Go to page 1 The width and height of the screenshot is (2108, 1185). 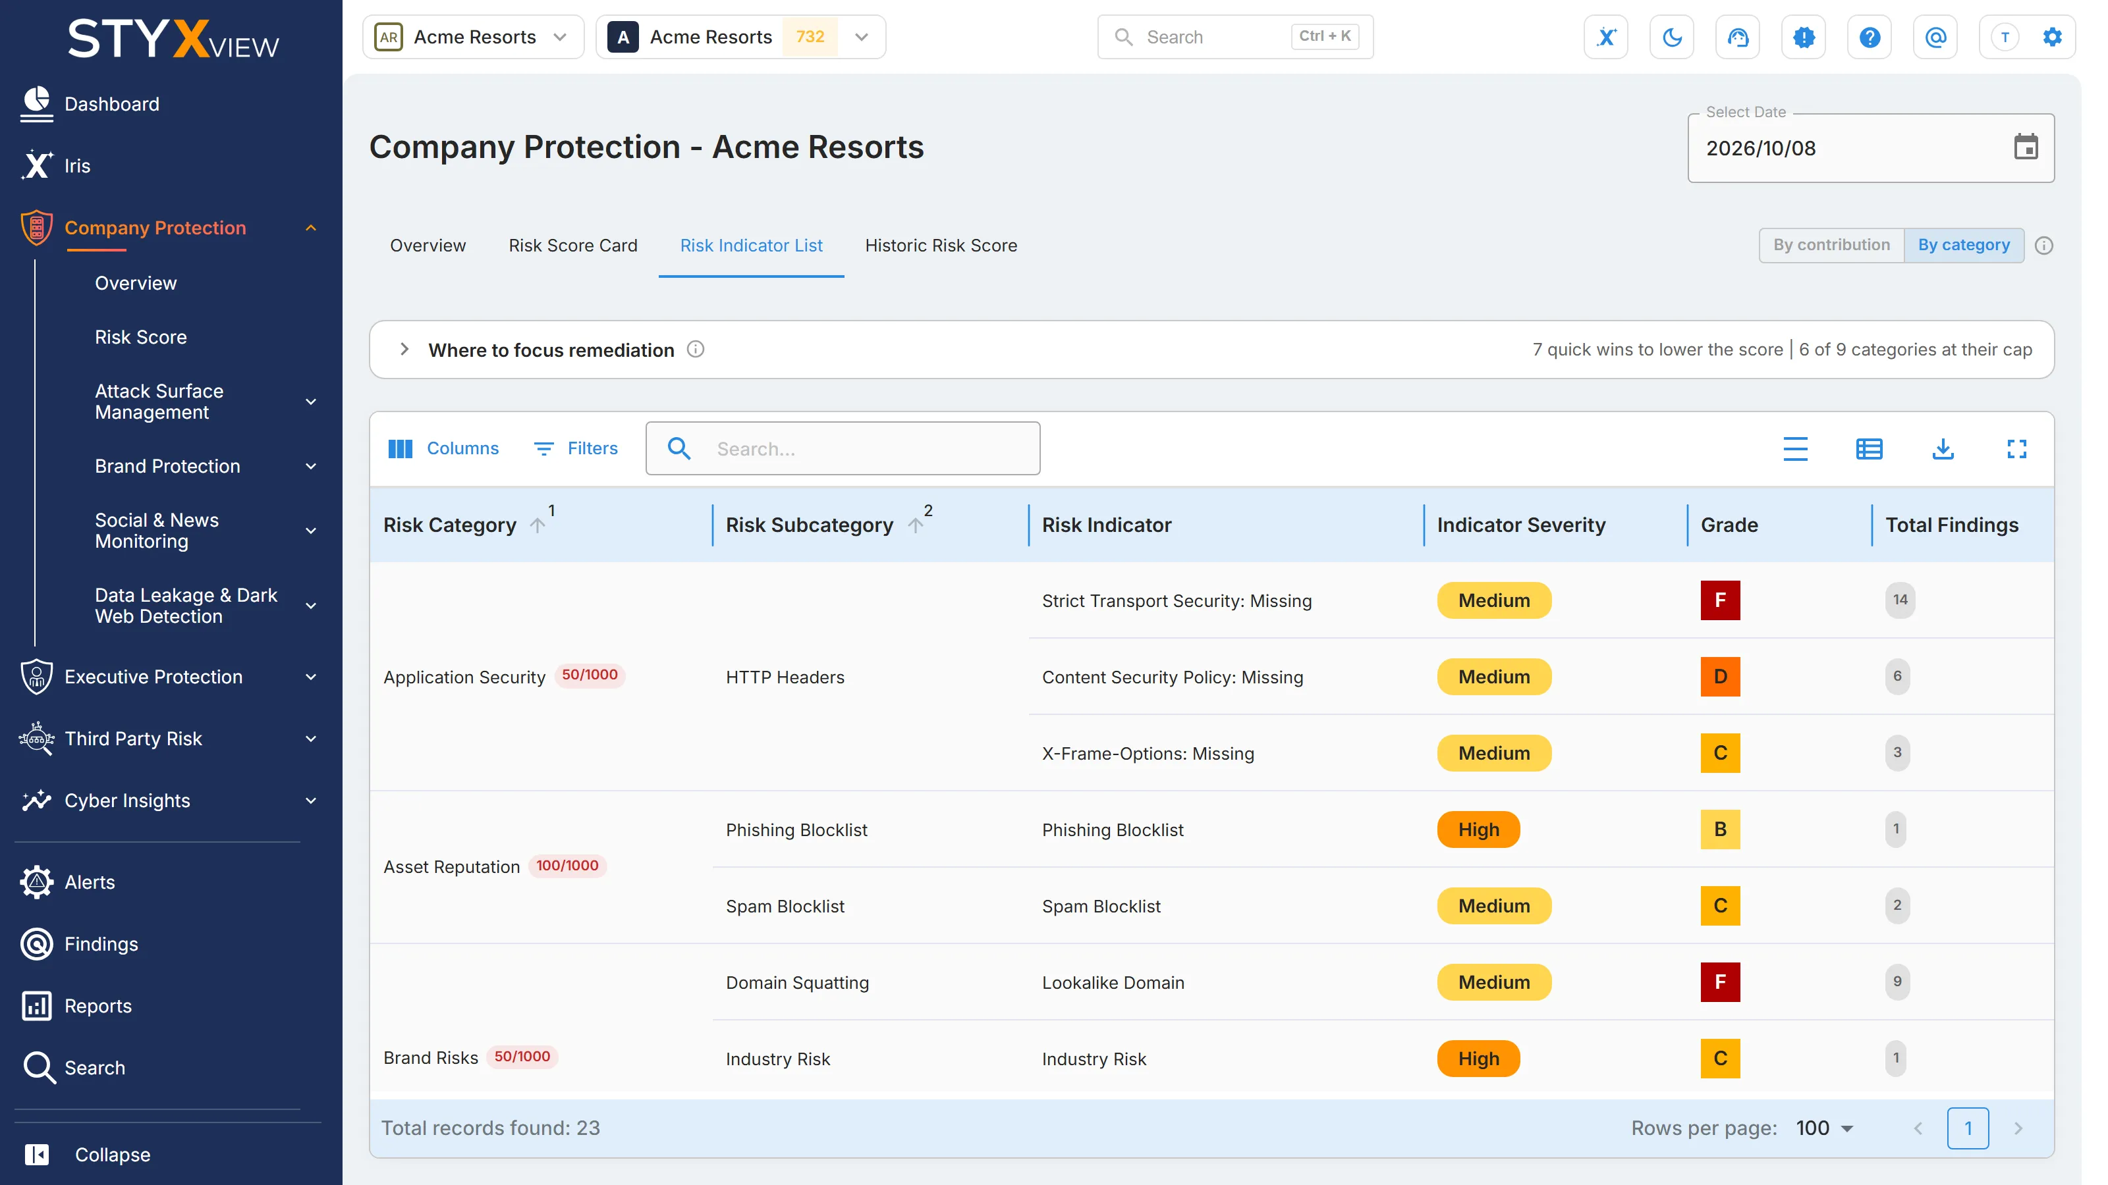pyautogui.click(x=1968, y=1128)
